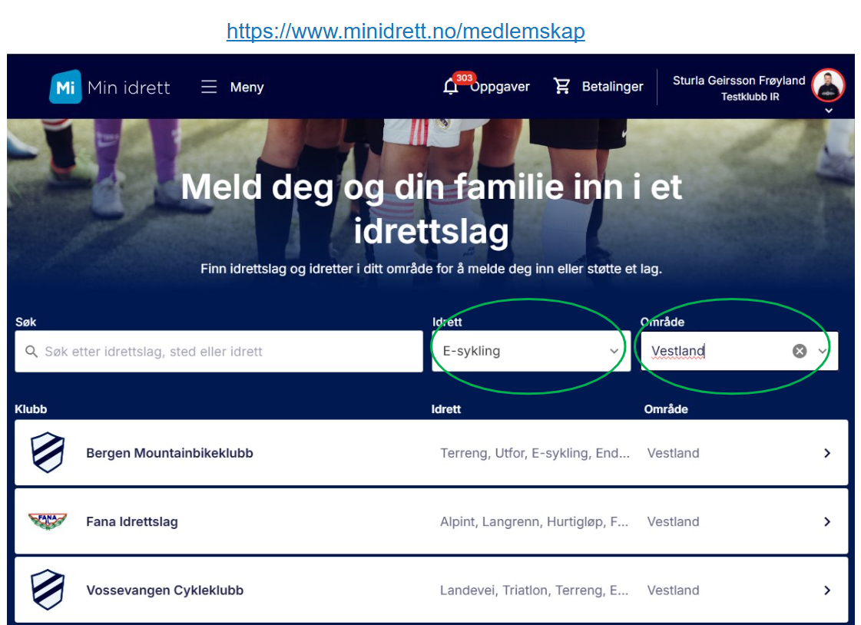This screenshot has height=625, width=861.
Task: Expand the profile menu chevron under avatar
Action: pos(829,111)
